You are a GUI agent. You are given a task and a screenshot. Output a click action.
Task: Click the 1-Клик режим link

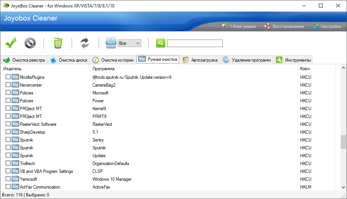pos(243,27)
